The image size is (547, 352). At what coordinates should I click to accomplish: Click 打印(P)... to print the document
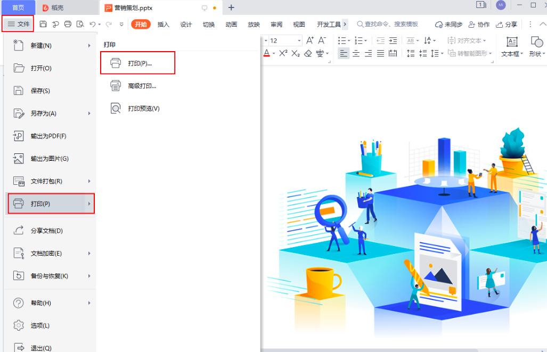coord(137,62)
